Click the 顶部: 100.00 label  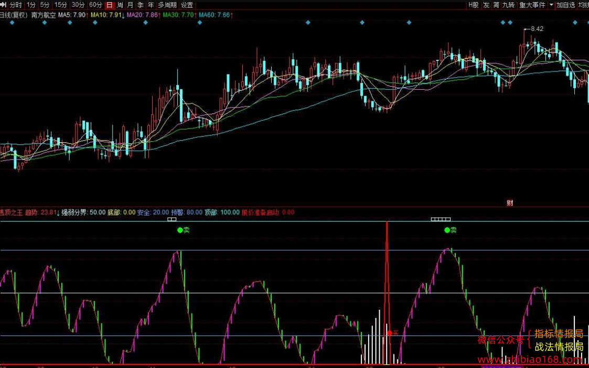[x=222, y=213]
